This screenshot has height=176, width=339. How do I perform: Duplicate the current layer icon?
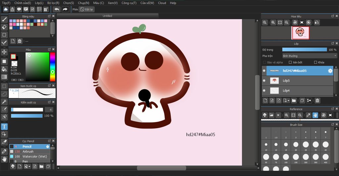[x=302, y=100]
